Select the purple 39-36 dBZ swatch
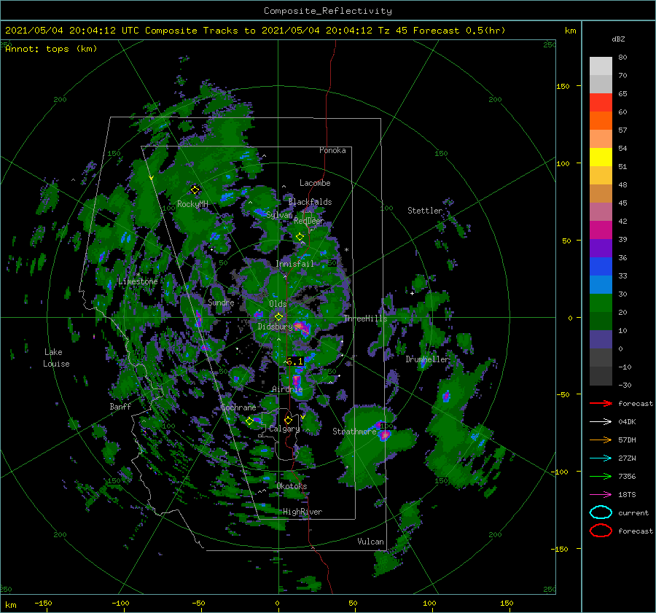Viewport: 656px width, 613px height. point(601,249)
